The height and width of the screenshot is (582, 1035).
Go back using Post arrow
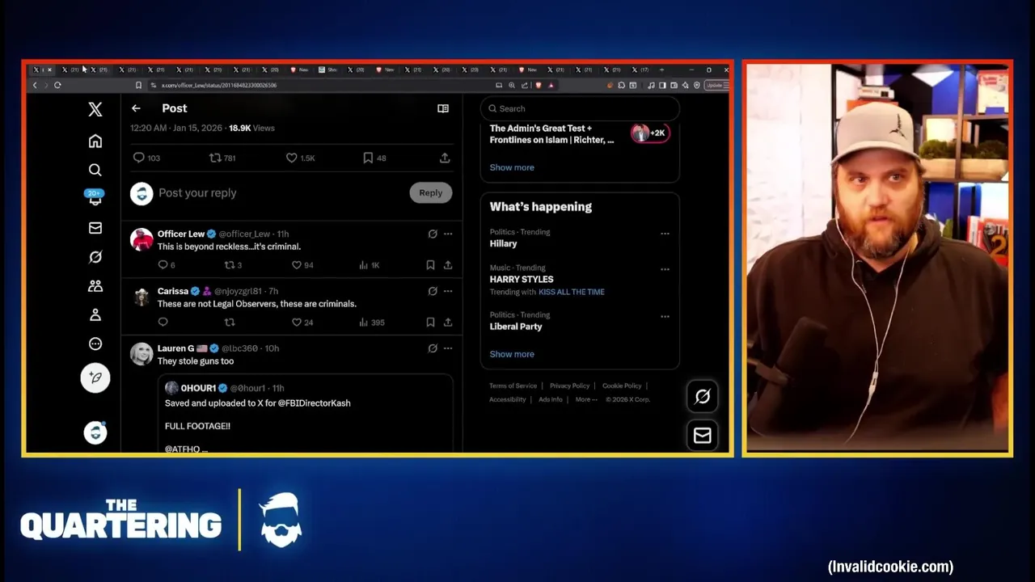[136, 108]
